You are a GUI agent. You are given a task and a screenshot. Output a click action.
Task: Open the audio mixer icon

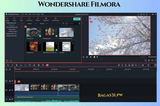coord(129,65)
